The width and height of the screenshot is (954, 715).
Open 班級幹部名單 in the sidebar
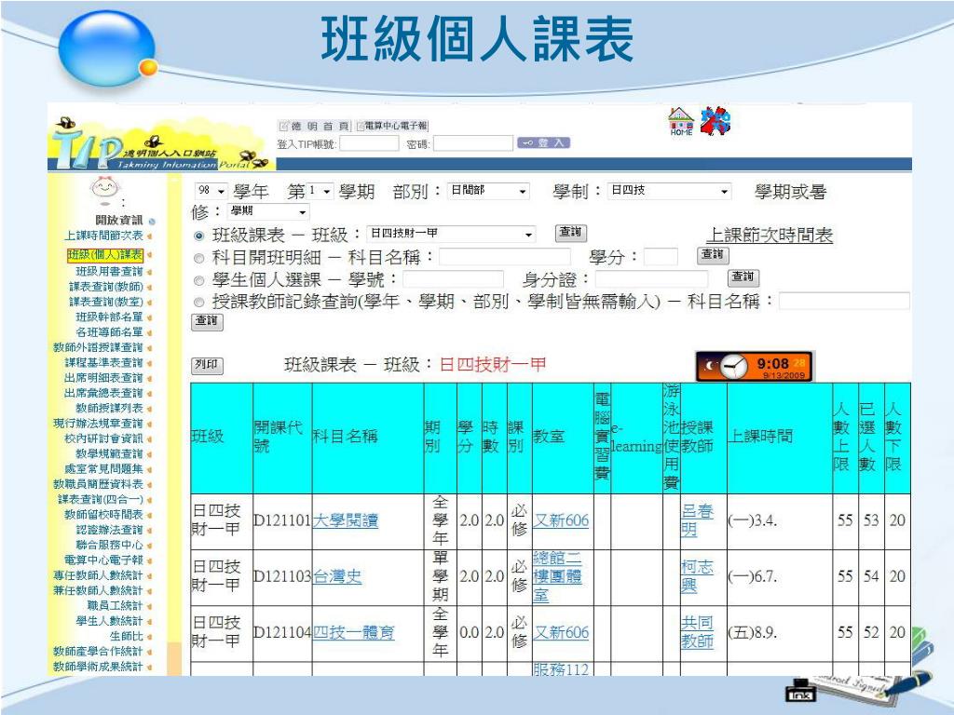pyautogui.click(x=109, y=317)
